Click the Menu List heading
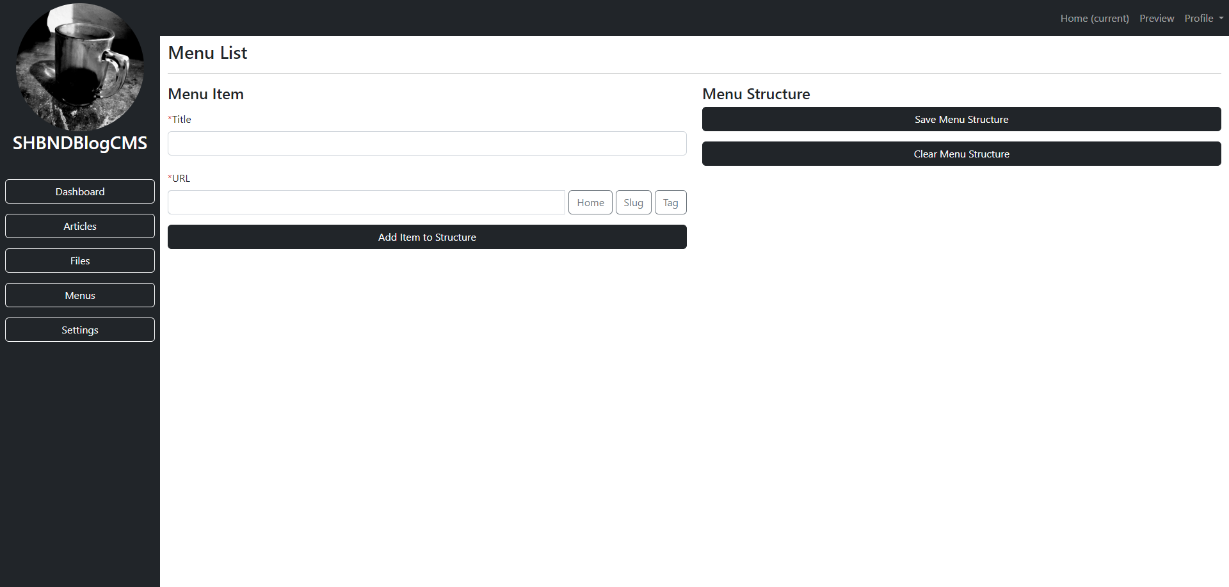 (x=207, y=52)
